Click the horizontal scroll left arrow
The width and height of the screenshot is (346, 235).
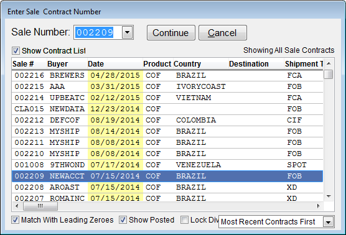(17, 206)
